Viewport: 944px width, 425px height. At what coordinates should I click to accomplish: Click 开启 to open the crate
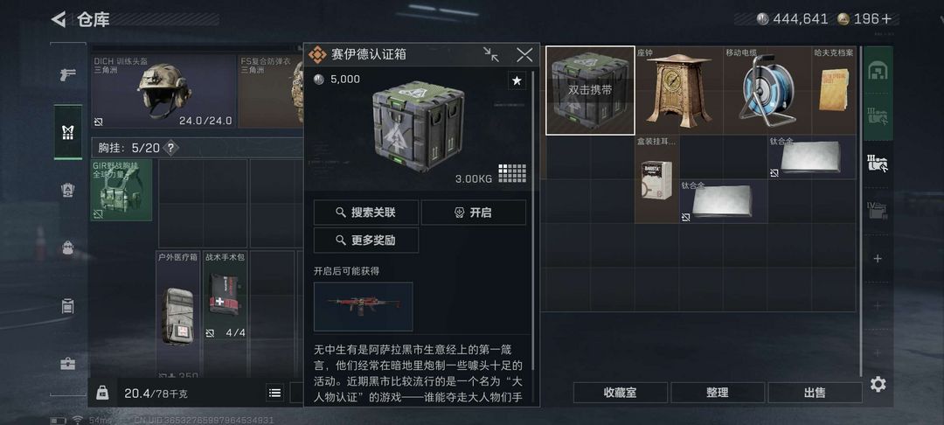[x=473, y=212]
